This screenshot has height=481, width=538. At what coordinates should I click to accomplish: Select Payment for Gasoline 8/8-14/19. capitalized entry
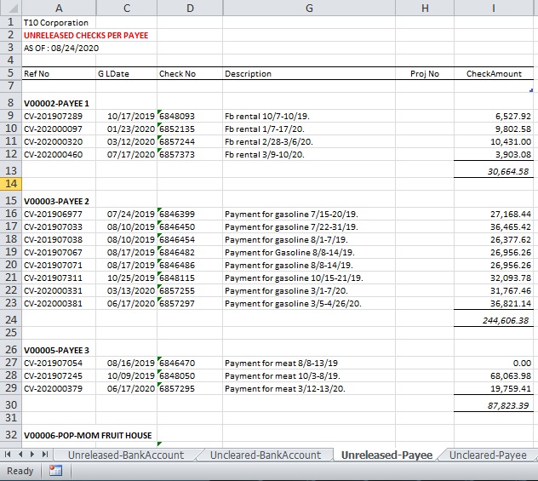click(309, 252)
